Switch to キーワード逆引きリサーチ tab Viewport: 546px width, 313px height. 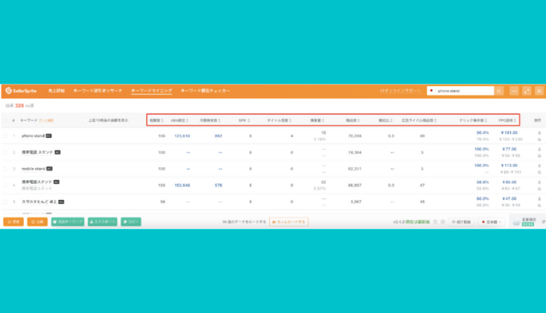pos(97,91)
